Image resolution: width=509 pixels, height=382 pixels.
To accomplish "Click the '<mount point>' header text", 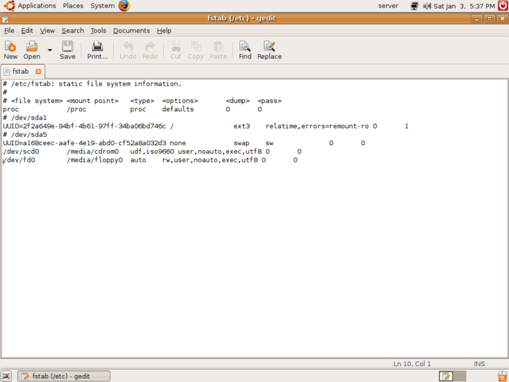I will click(x=92, y=101).
